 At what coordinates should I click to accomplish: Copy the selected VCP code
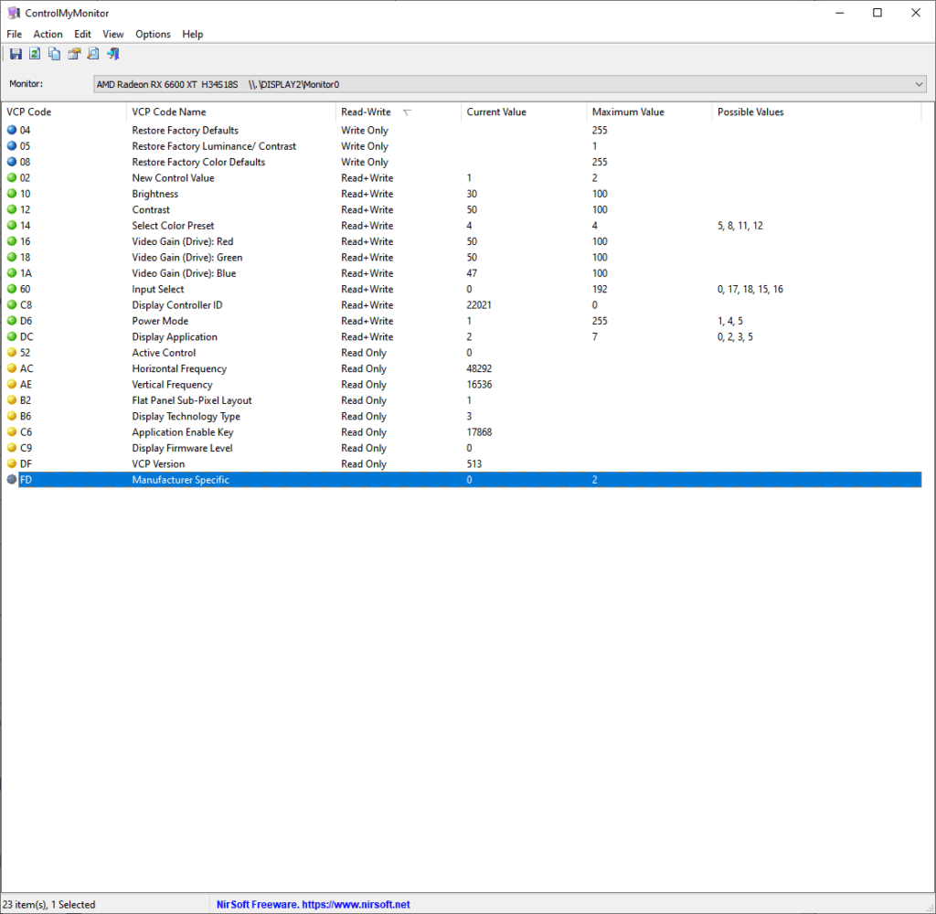click(x=54, y=53)
